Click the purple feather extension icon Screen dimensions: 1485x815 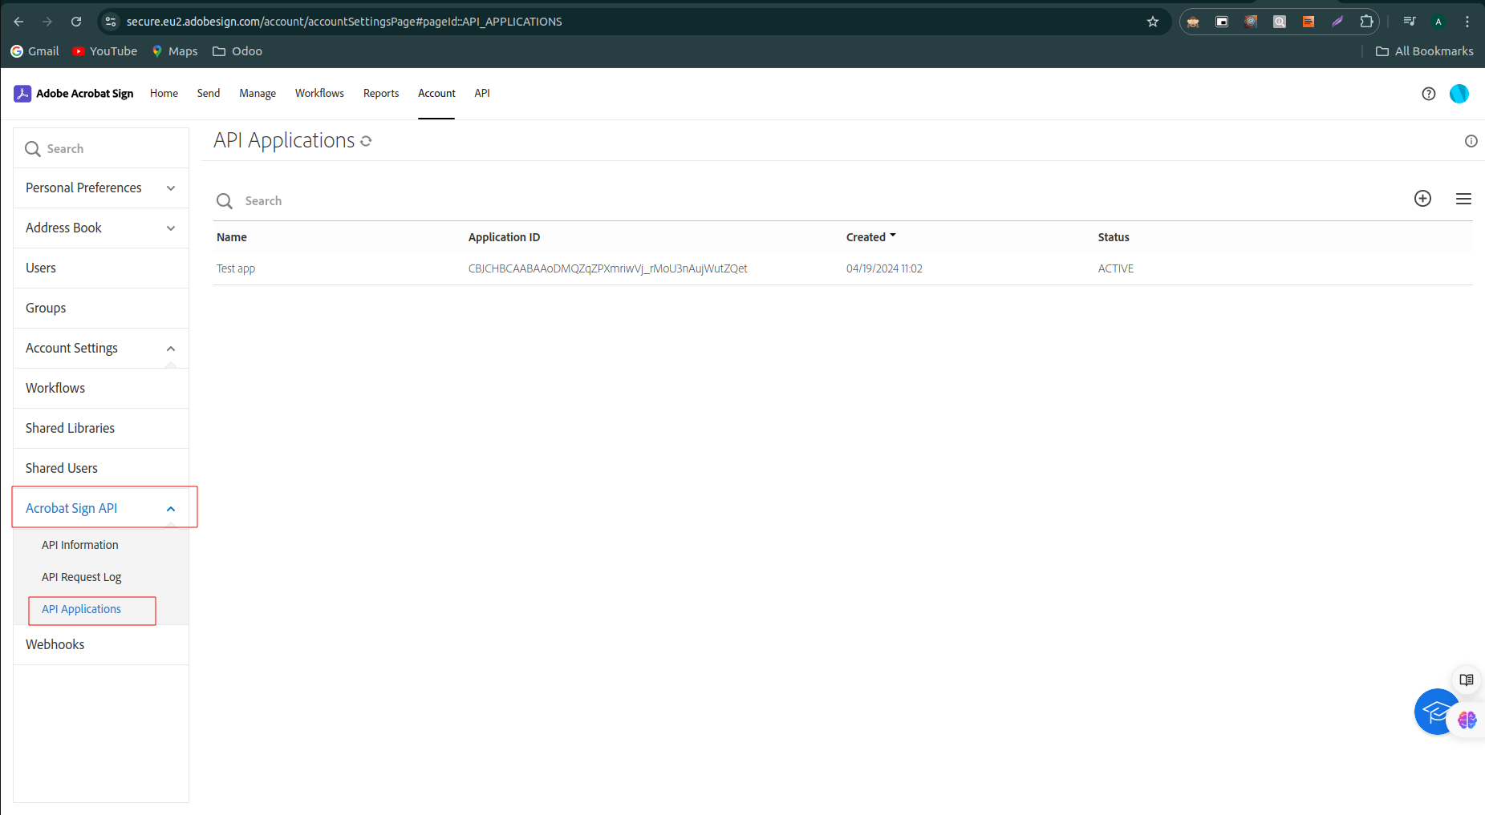click(x=1337, y=22)
